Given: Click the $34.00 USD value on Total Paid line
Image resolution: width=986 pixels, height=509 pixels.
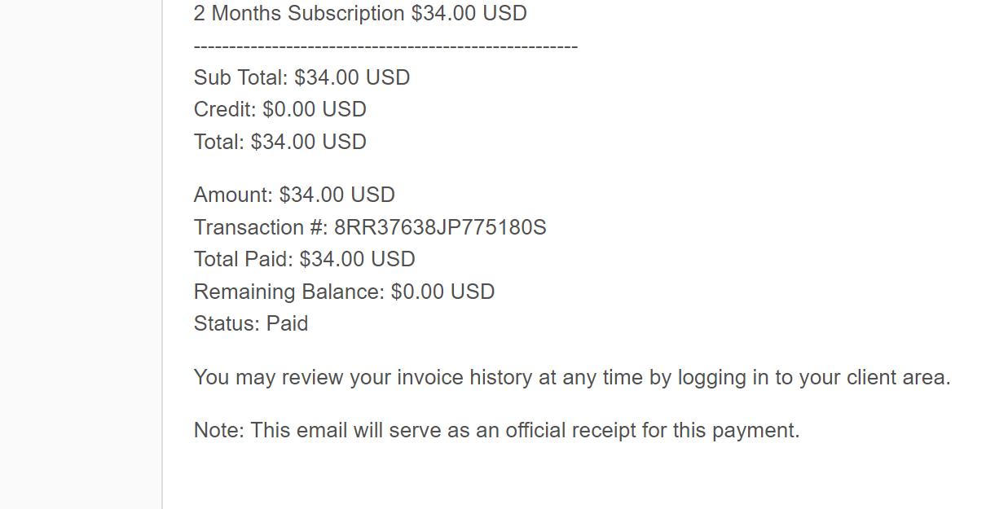Looking at the screenshot, I should tap(358, 260).
